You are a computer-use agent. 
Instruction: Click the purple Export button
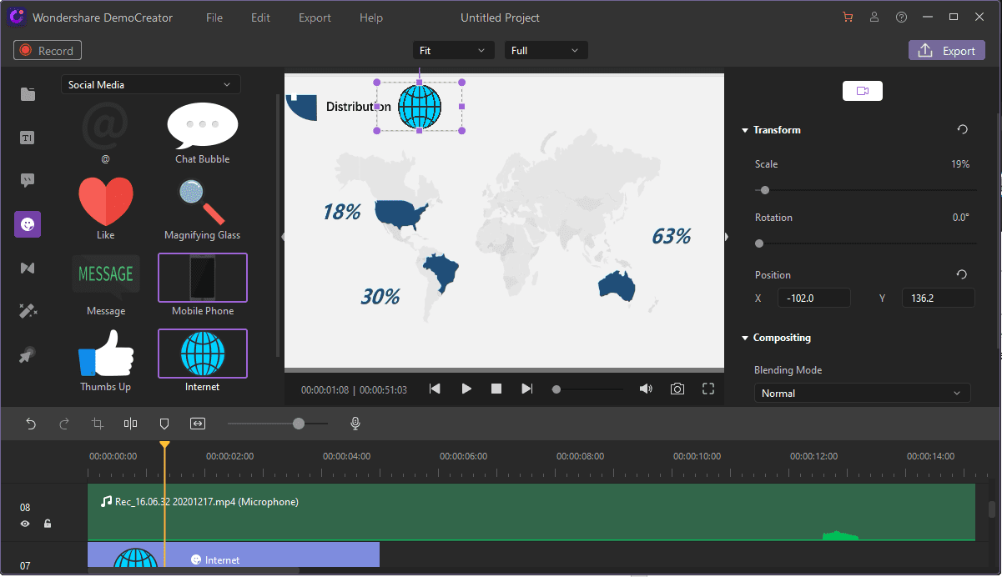click(946, 51)
